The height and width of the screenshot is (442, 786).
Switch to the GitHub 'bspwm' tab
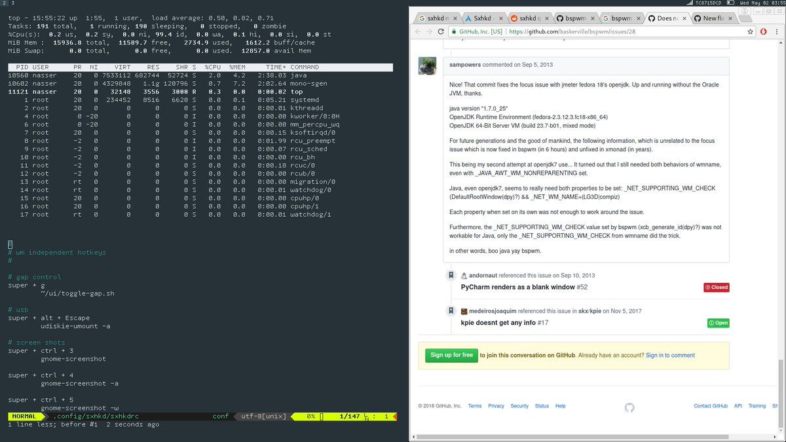[574, 18]
